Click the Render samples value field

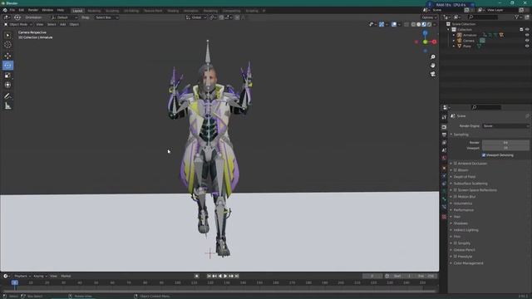[505, 143]
